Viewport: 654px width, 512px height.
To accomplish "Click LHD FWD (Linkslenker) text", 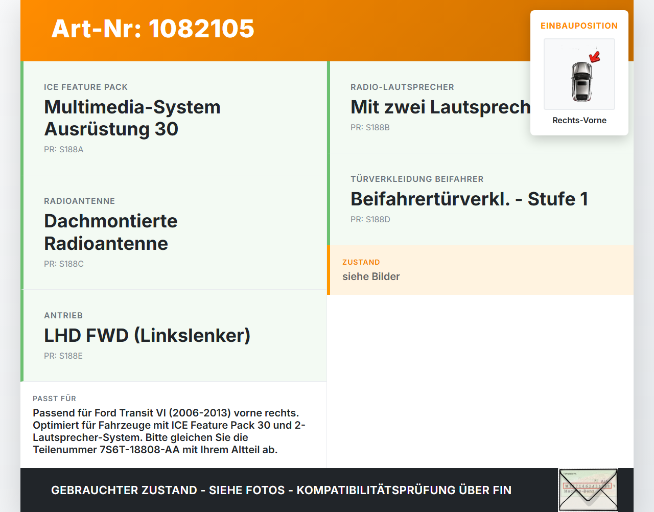I will pyautogui.click(x=147, y=335).
